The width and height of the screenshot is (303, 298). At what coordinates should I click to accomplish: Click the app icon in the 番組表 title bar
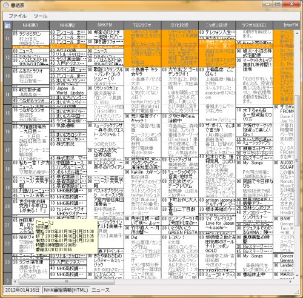tap(6, 5)
